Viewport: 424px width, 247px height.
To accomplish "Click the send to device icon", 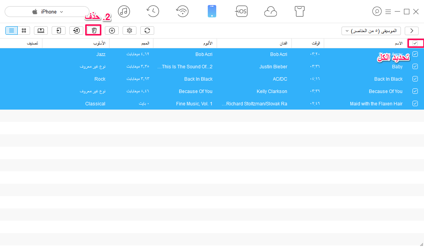I will tap(59, 30).
